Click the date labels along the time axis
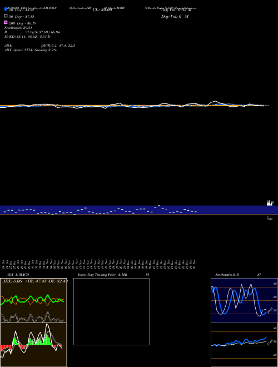 point(99,264)
